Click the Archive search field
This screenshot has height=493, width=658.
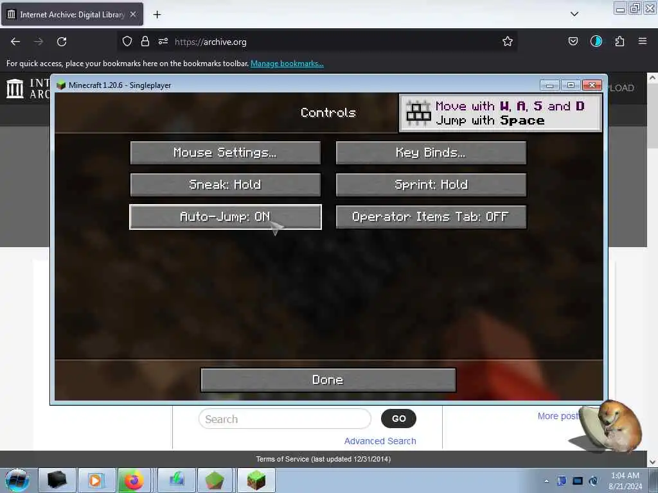(x=285, y=419)
